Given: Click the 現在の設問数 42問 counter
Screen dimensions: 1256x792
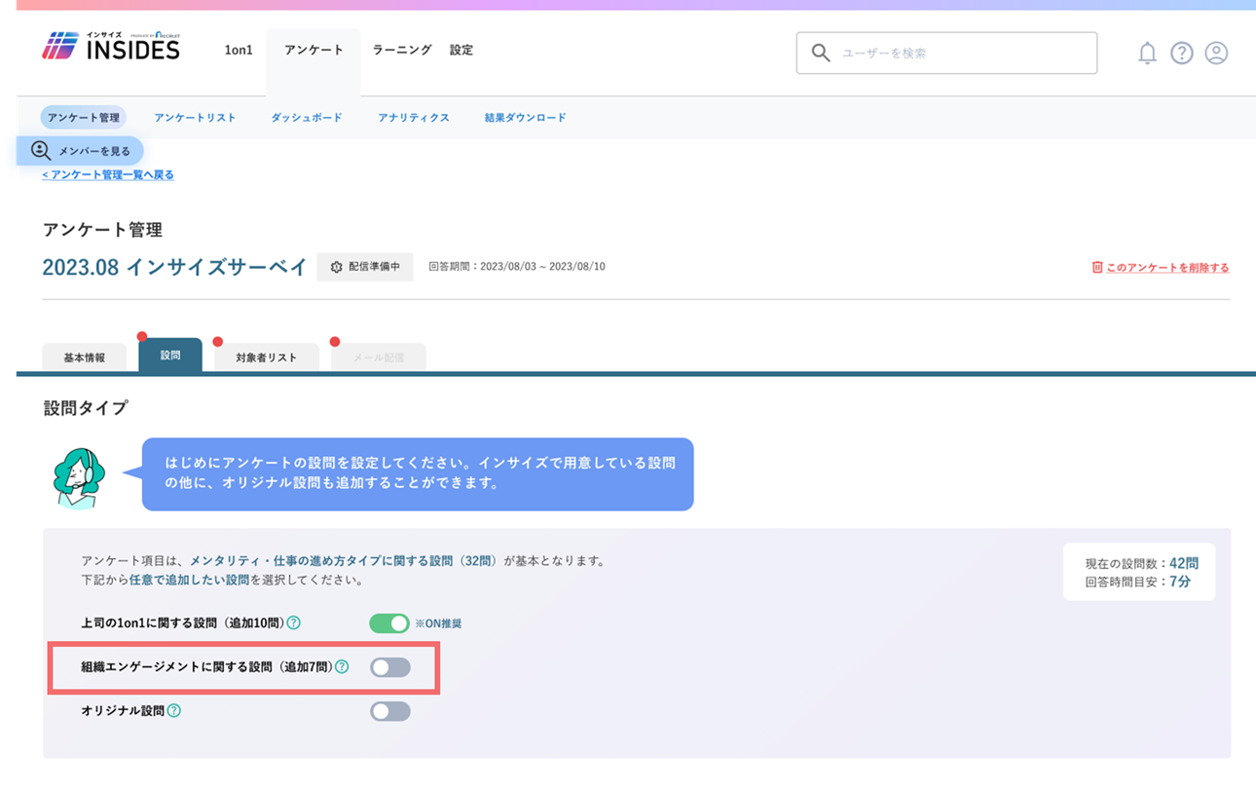Looking at the screenshot, I should 1142,563.
